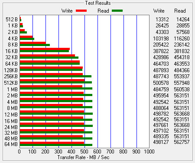Click the Transfer Rate - MB / Sec label

click(83, 157)
